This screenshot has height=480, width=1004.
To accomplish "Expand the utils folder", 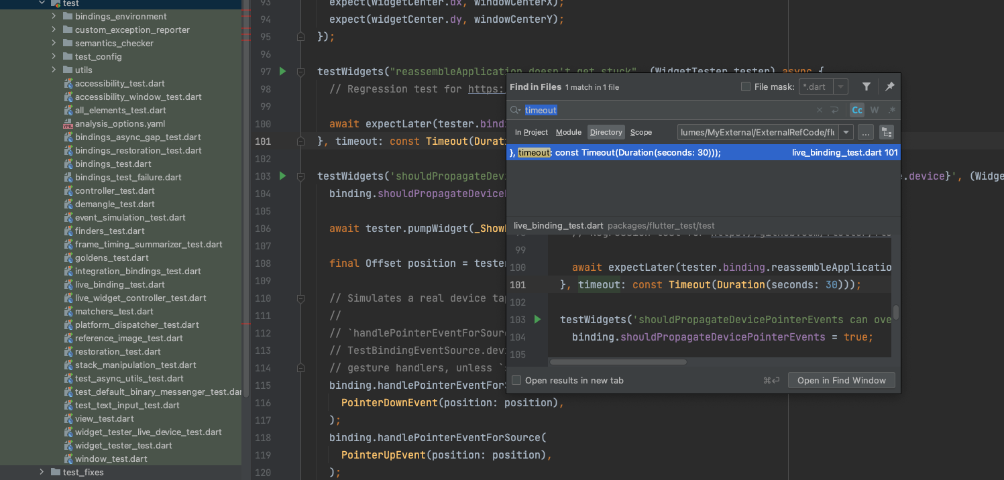I will point(54,70).
